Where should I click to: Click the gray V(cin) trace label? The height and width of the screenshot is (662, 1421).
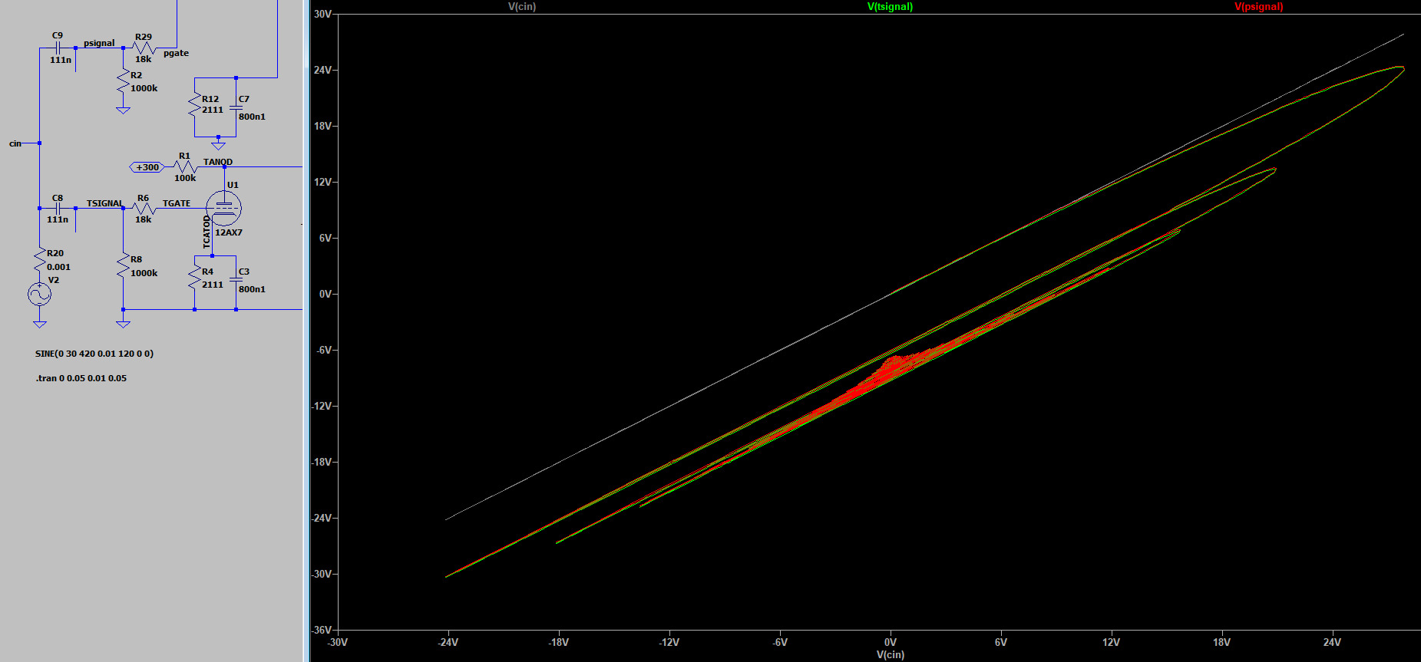522,7
